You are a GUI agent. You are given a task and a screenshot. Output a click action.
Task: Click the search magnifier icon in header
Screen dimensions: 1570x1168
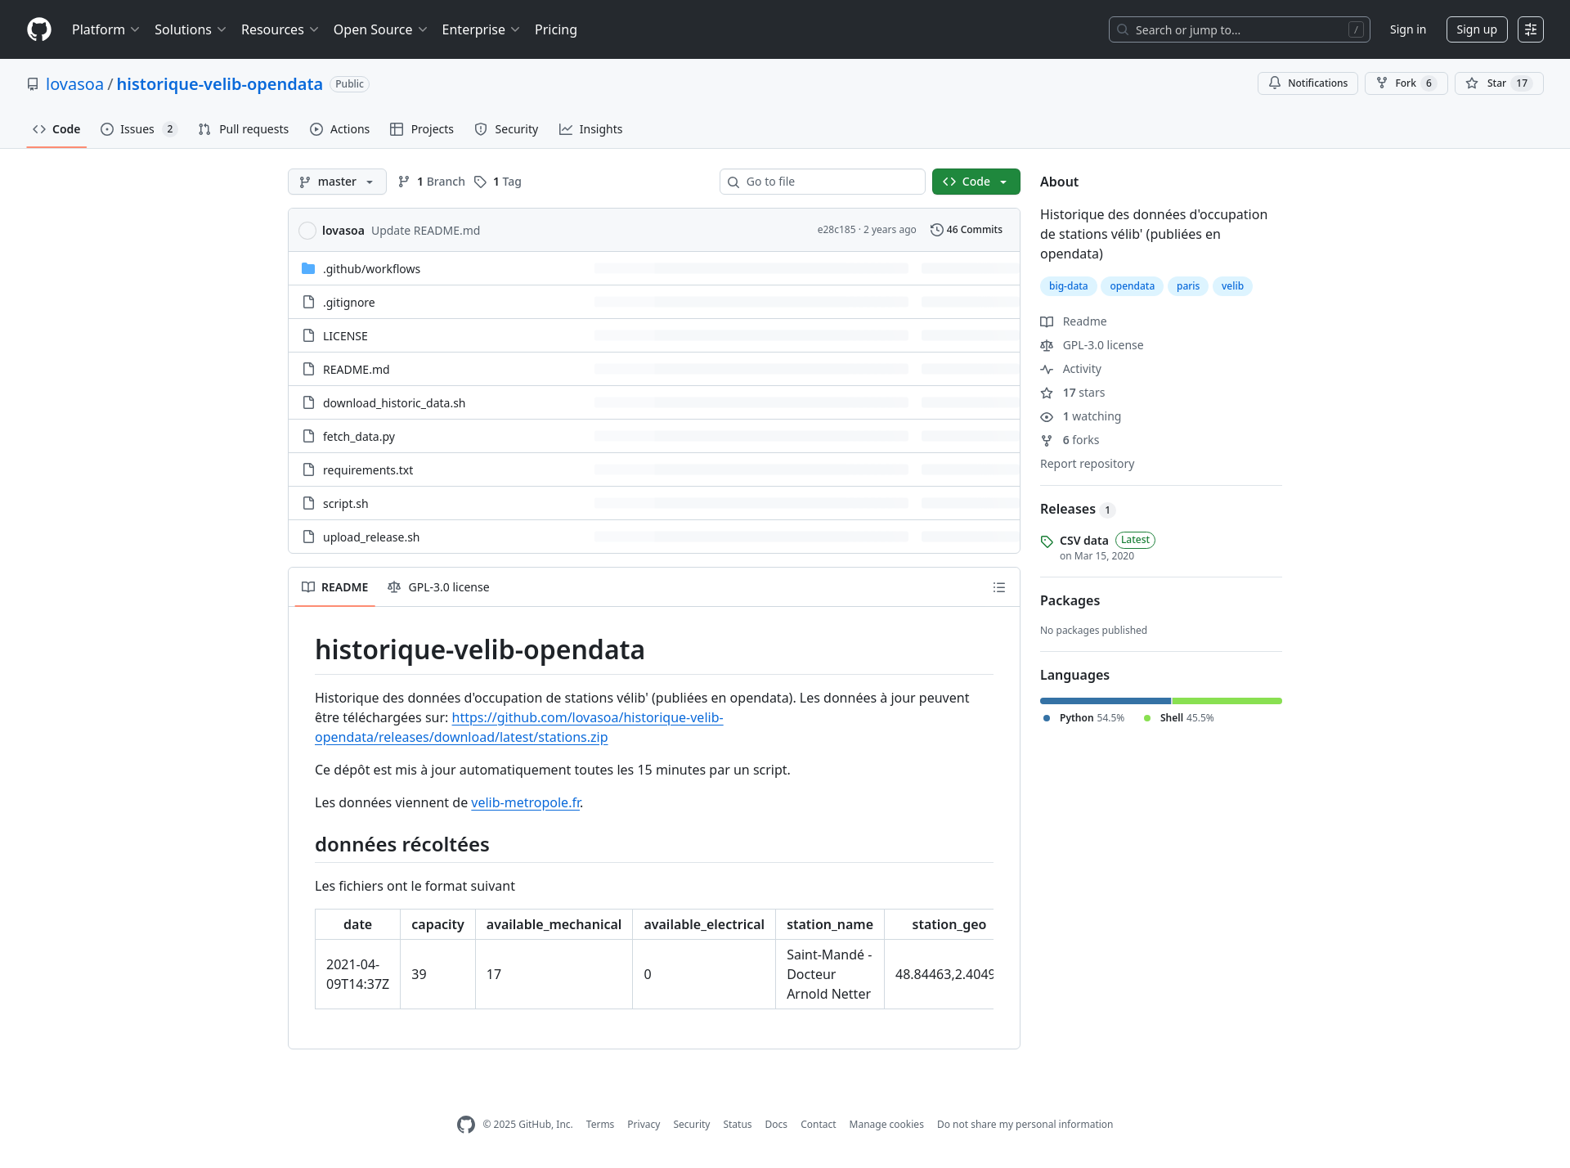click(x=1123, y=29)
